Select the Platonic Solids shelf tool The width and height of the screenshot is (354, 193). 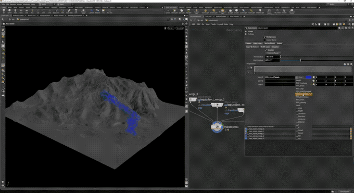(x=83, y=11)
